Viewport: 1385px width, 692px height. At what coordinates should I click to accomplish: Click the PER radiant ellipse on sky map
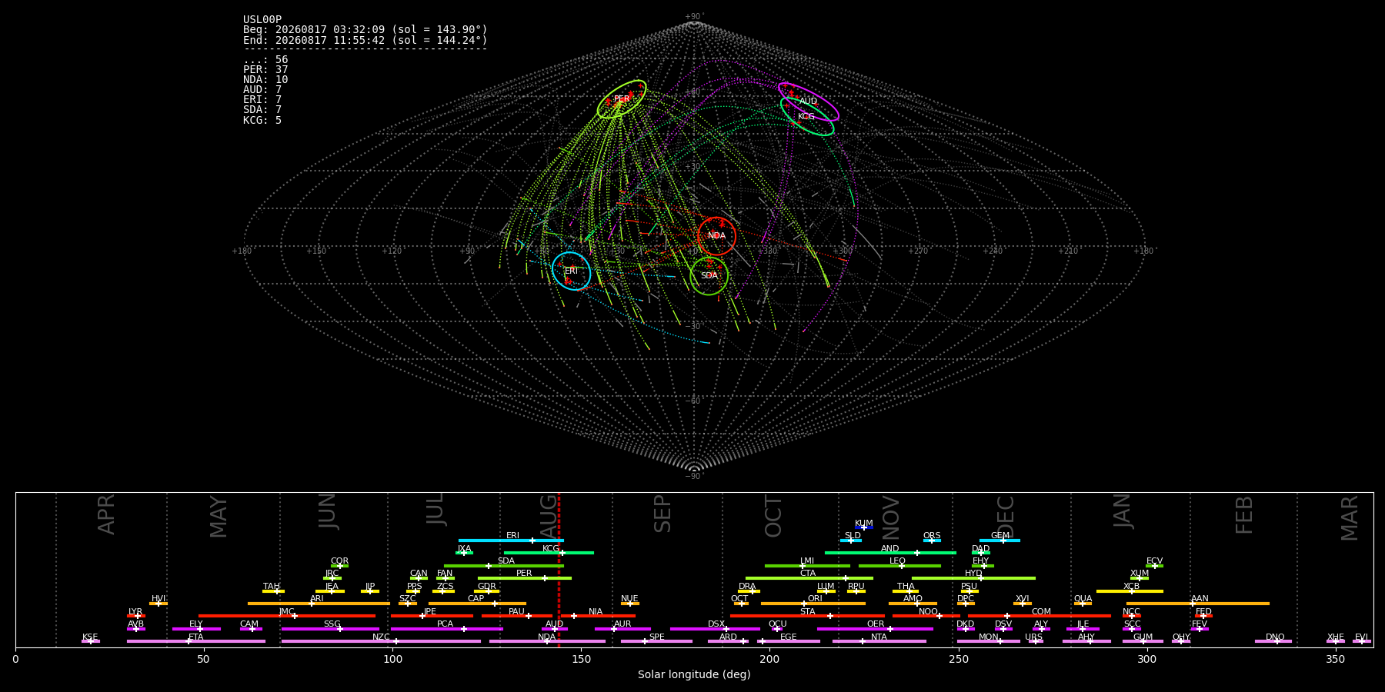[x=622, y=99]
